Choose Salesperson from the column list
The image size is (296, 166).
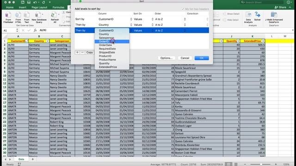[x=112, y=38]
